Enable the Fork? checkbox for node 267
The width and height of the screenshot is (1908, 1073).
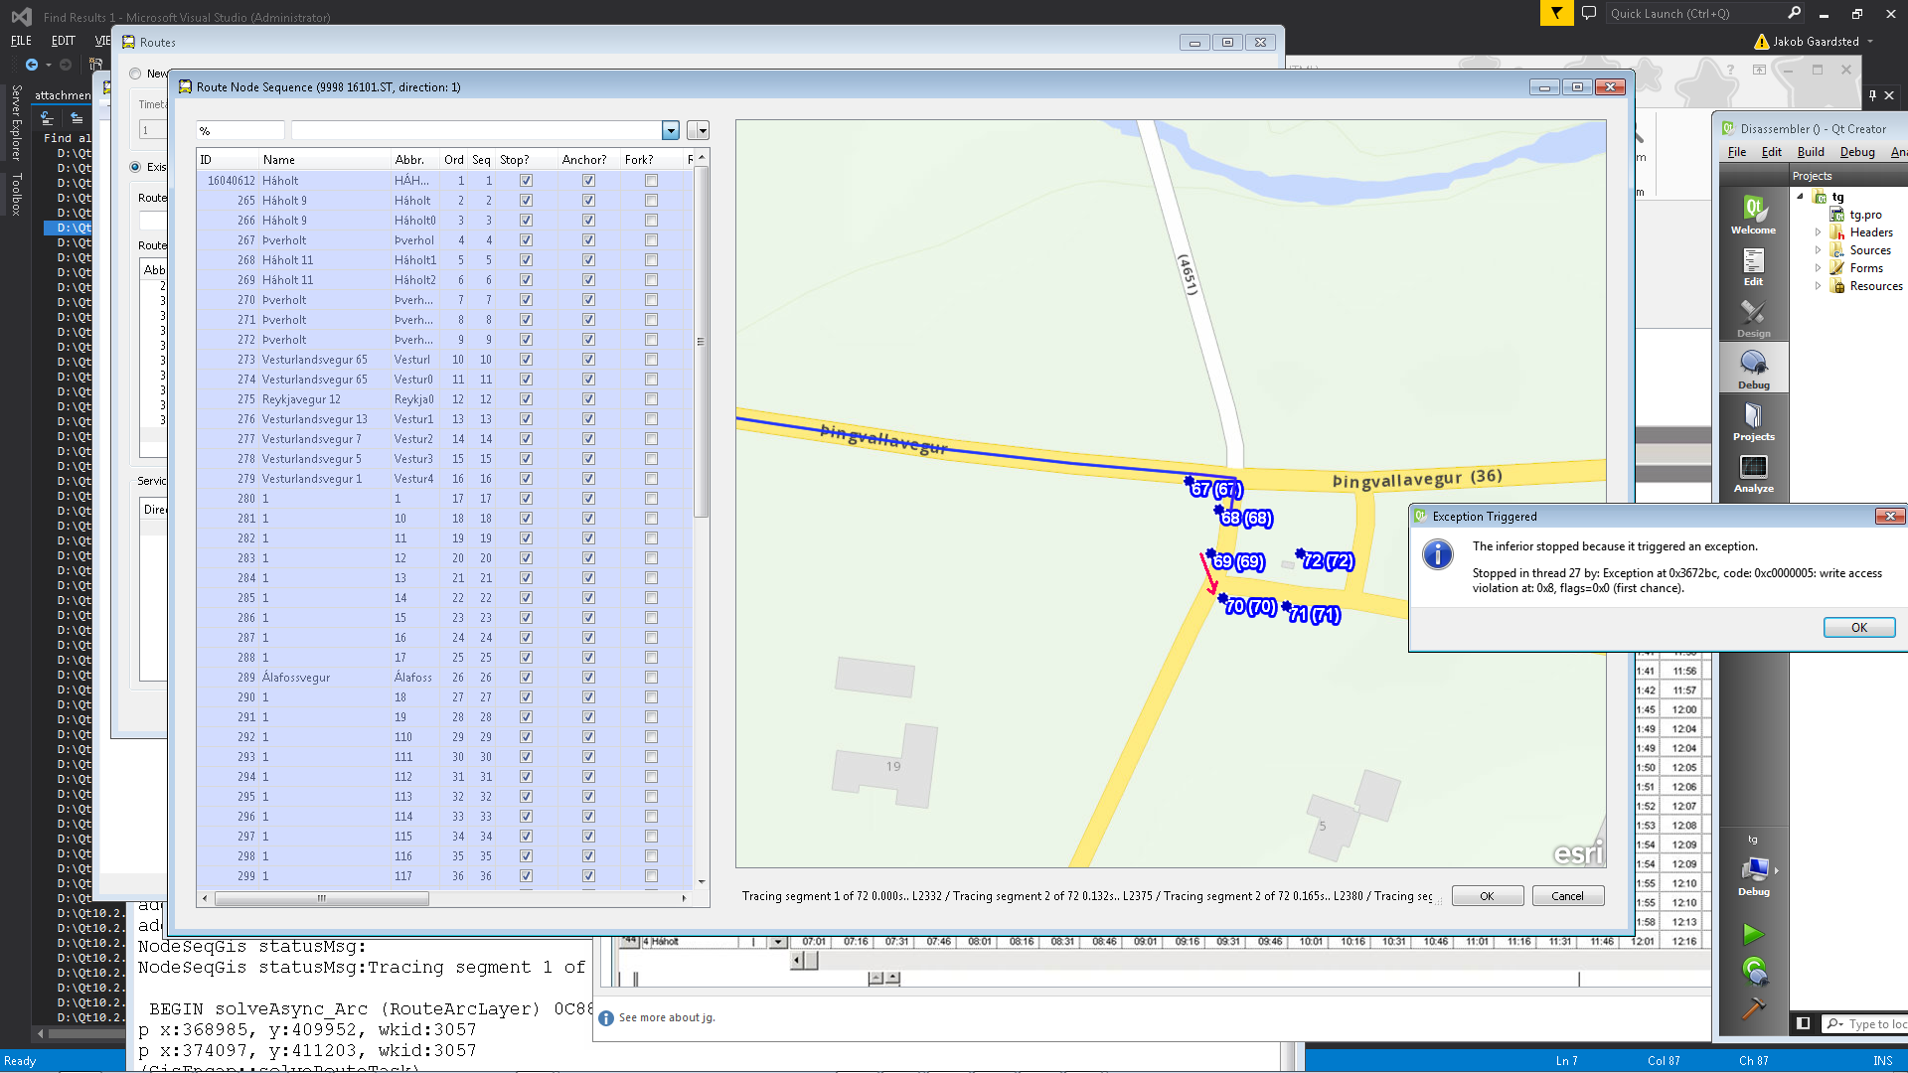[x=651, y=240]
